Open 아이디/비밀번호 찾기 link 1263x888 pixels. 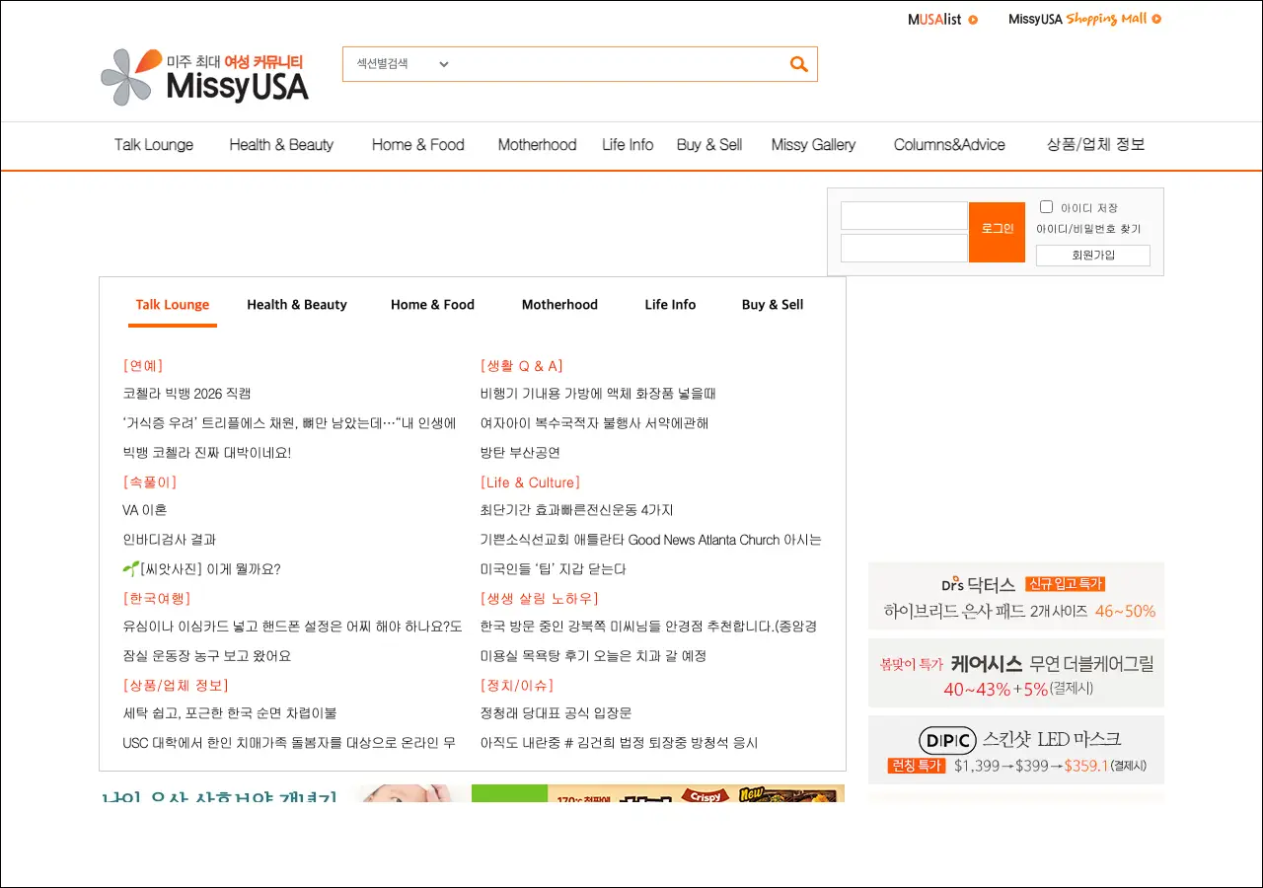1087,229
